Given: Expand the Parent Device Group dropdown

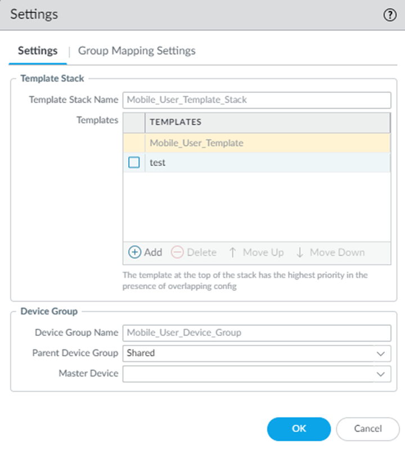Looking at the screenshot, I should [381, 353].
